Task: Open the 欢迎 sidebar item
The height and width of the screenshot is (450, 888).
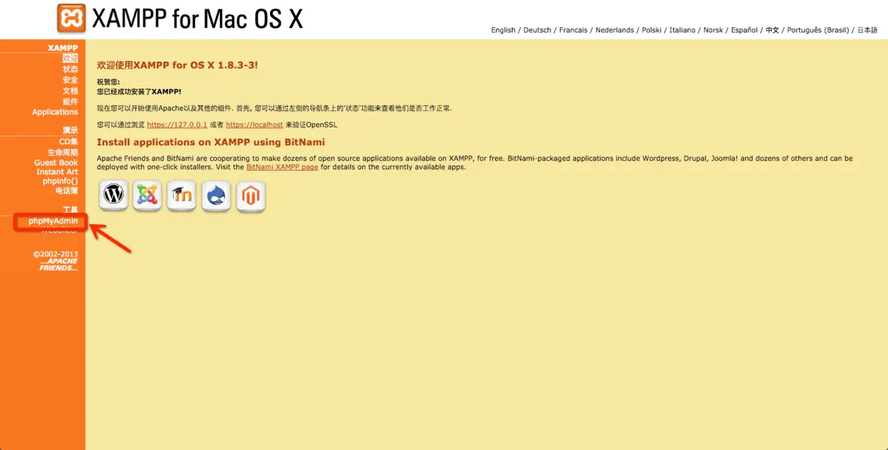Action: [x=70, y=58]
